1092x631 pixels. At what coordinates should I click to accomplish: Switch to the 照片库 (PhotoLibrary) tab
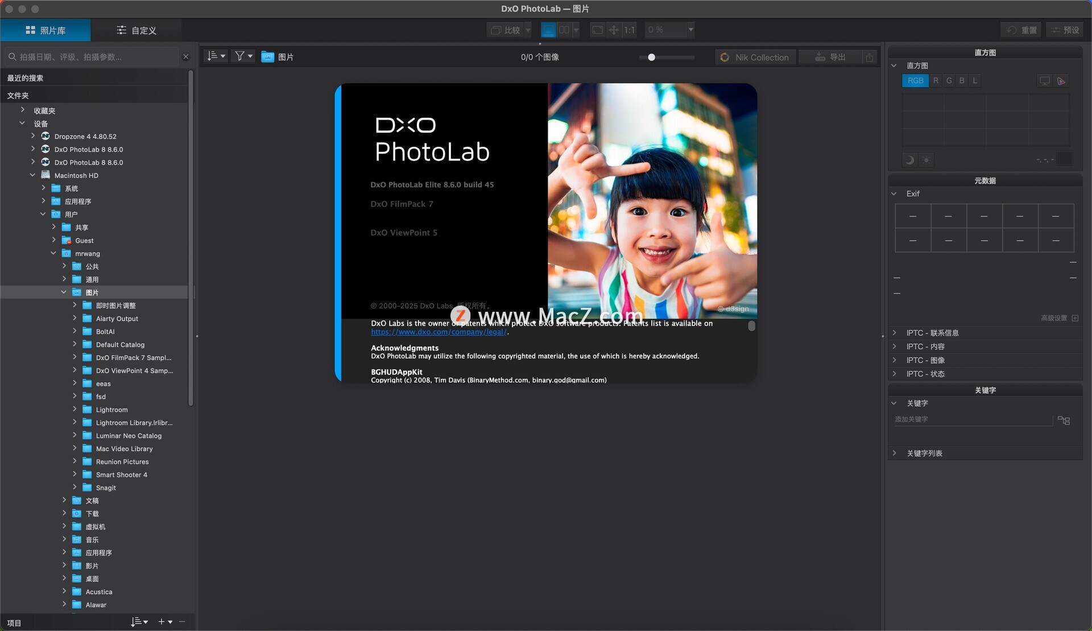[x=45, y=30]
